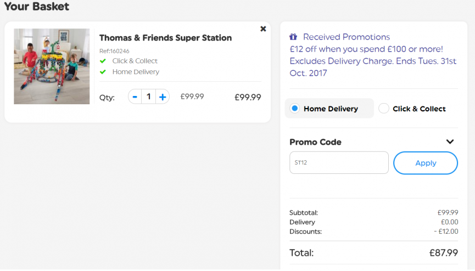The height and width of the screenshot is (271, 475).
Task: Click the Total price £87.99
Action: (x=444, y=253)
